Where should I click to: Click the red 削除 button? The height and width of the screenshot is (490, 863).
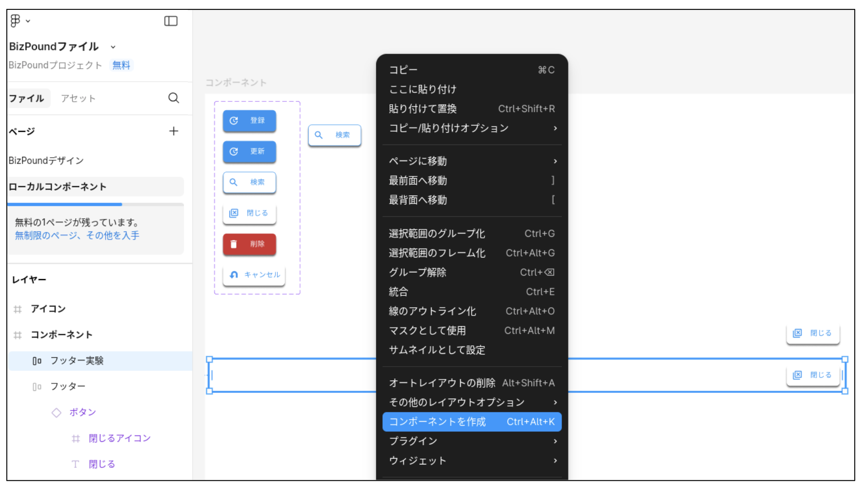tap(249, 244)
